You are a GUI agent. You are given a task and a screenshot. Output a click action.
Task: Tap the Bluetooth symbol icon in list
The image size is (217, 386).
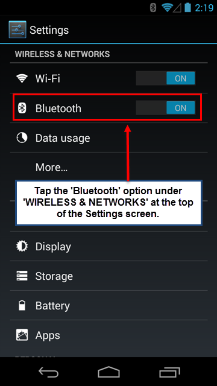click(22, 109)
